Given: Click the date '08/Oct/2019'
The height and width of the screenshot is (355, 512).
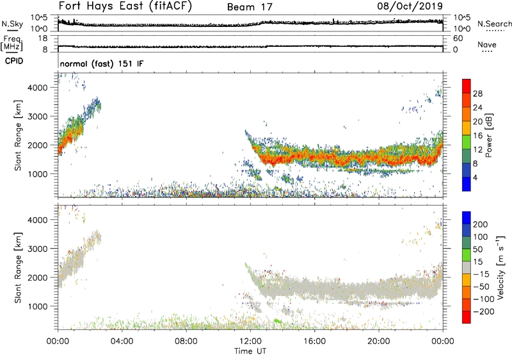Looking at the screenshot, I should [x=410, y=6].
